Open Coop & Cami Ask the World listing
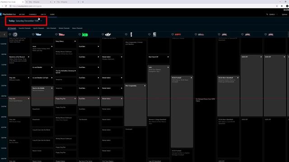This screenshot has height=162, width=289. 42,132
